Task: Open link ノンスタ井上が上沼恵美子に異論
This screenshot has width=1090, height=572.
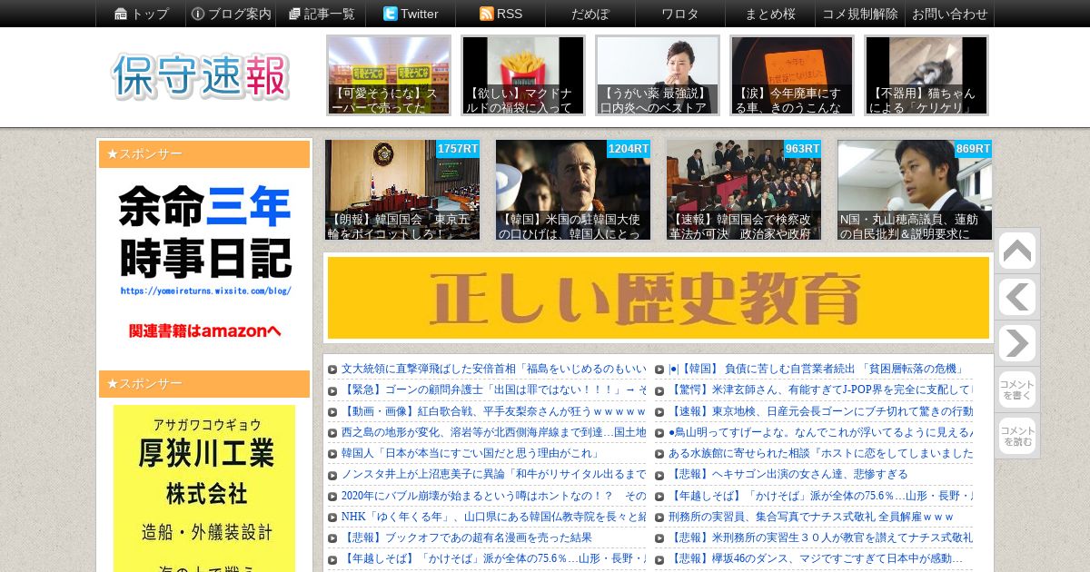Action: (493, 474)
